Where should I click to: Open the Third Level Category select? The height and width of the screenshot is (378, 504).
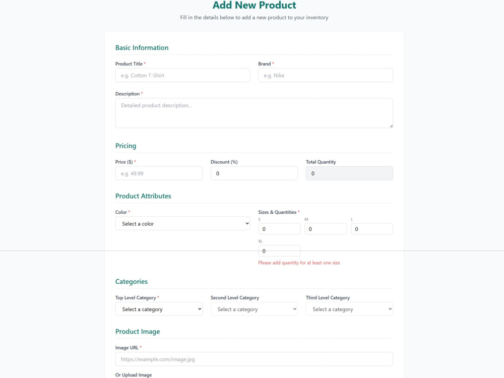(349, 309)
